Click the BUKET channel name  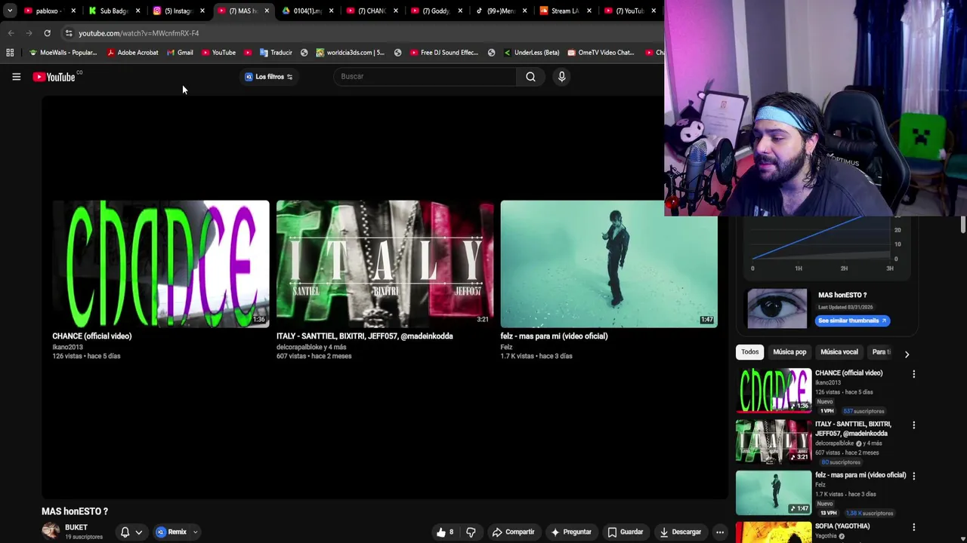pos(76,527)
